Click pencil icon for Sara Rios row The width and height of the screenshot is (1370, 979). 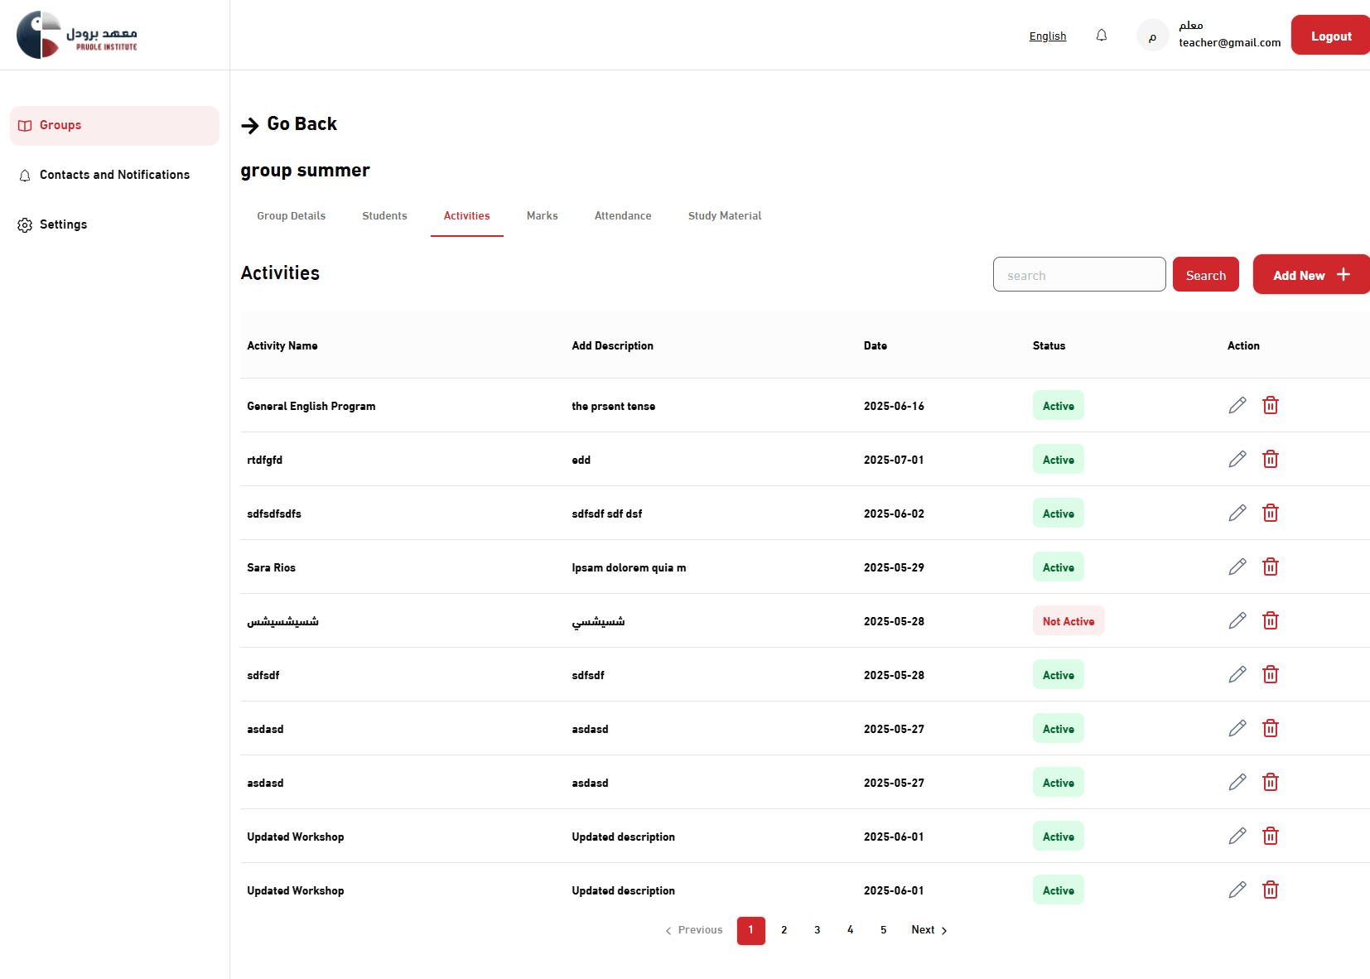1237,567
